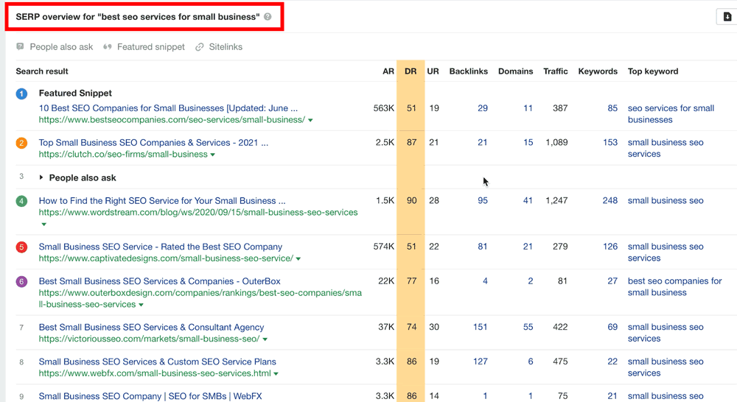Image resolution: width=737 pixels, height=402 pixels.
Task: Click the Backlinks column header
Action: click(x=468, y=71)
